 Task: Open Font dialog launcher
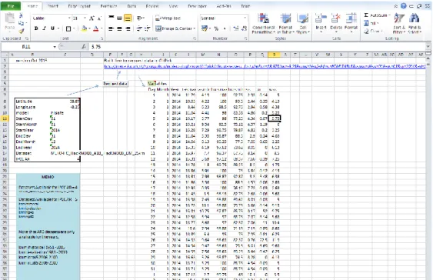pyautogui.click(x=102, y=38)
